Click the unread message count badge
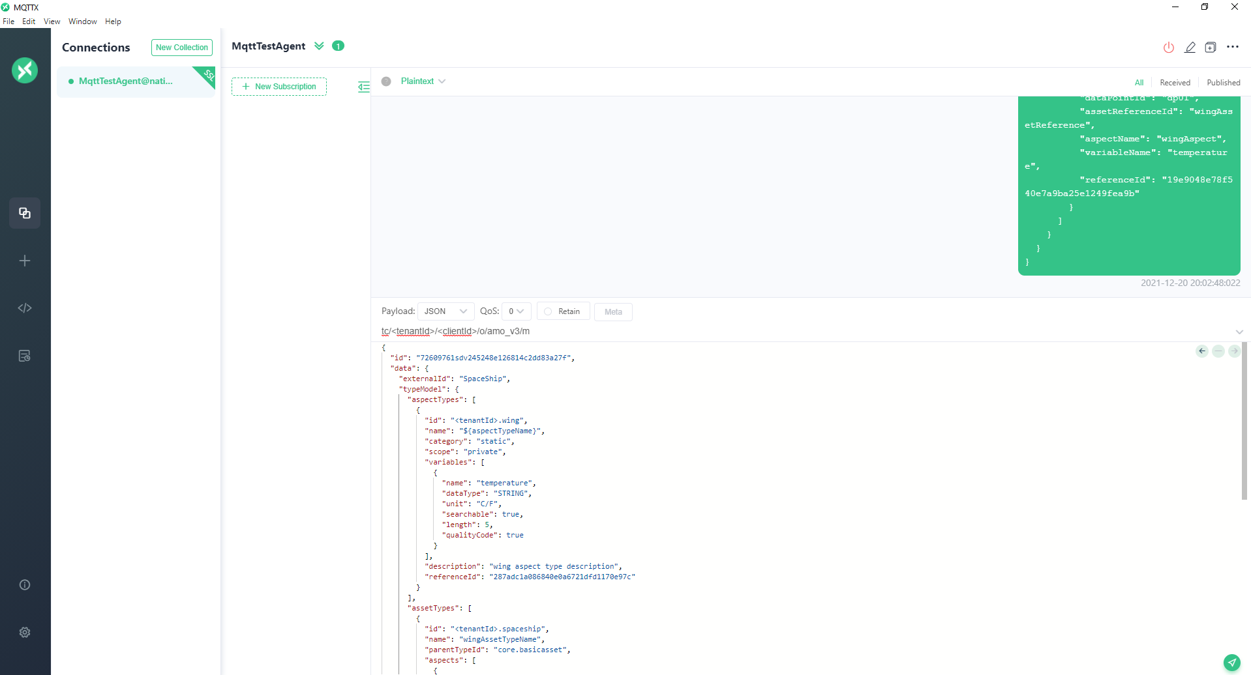 tap(338, 46)
